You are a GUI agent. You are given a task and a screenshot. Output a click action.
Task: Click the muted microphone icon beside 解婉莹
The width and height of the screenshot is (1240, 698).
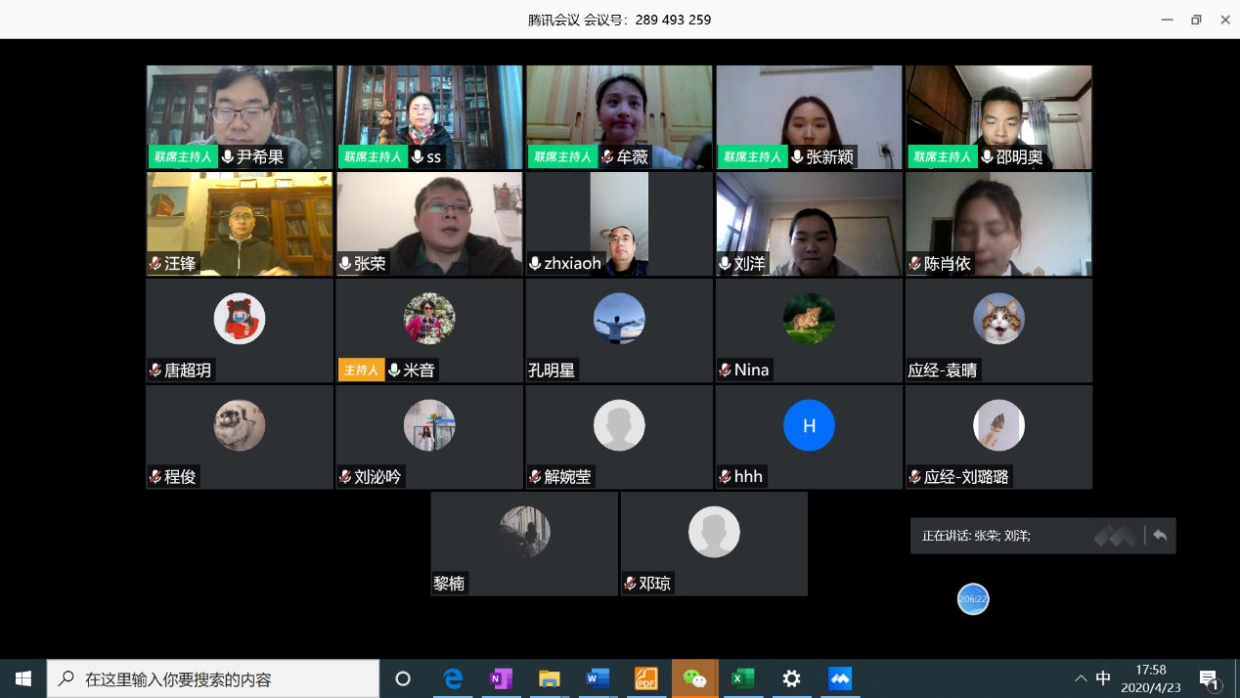[x=535, y=477]
